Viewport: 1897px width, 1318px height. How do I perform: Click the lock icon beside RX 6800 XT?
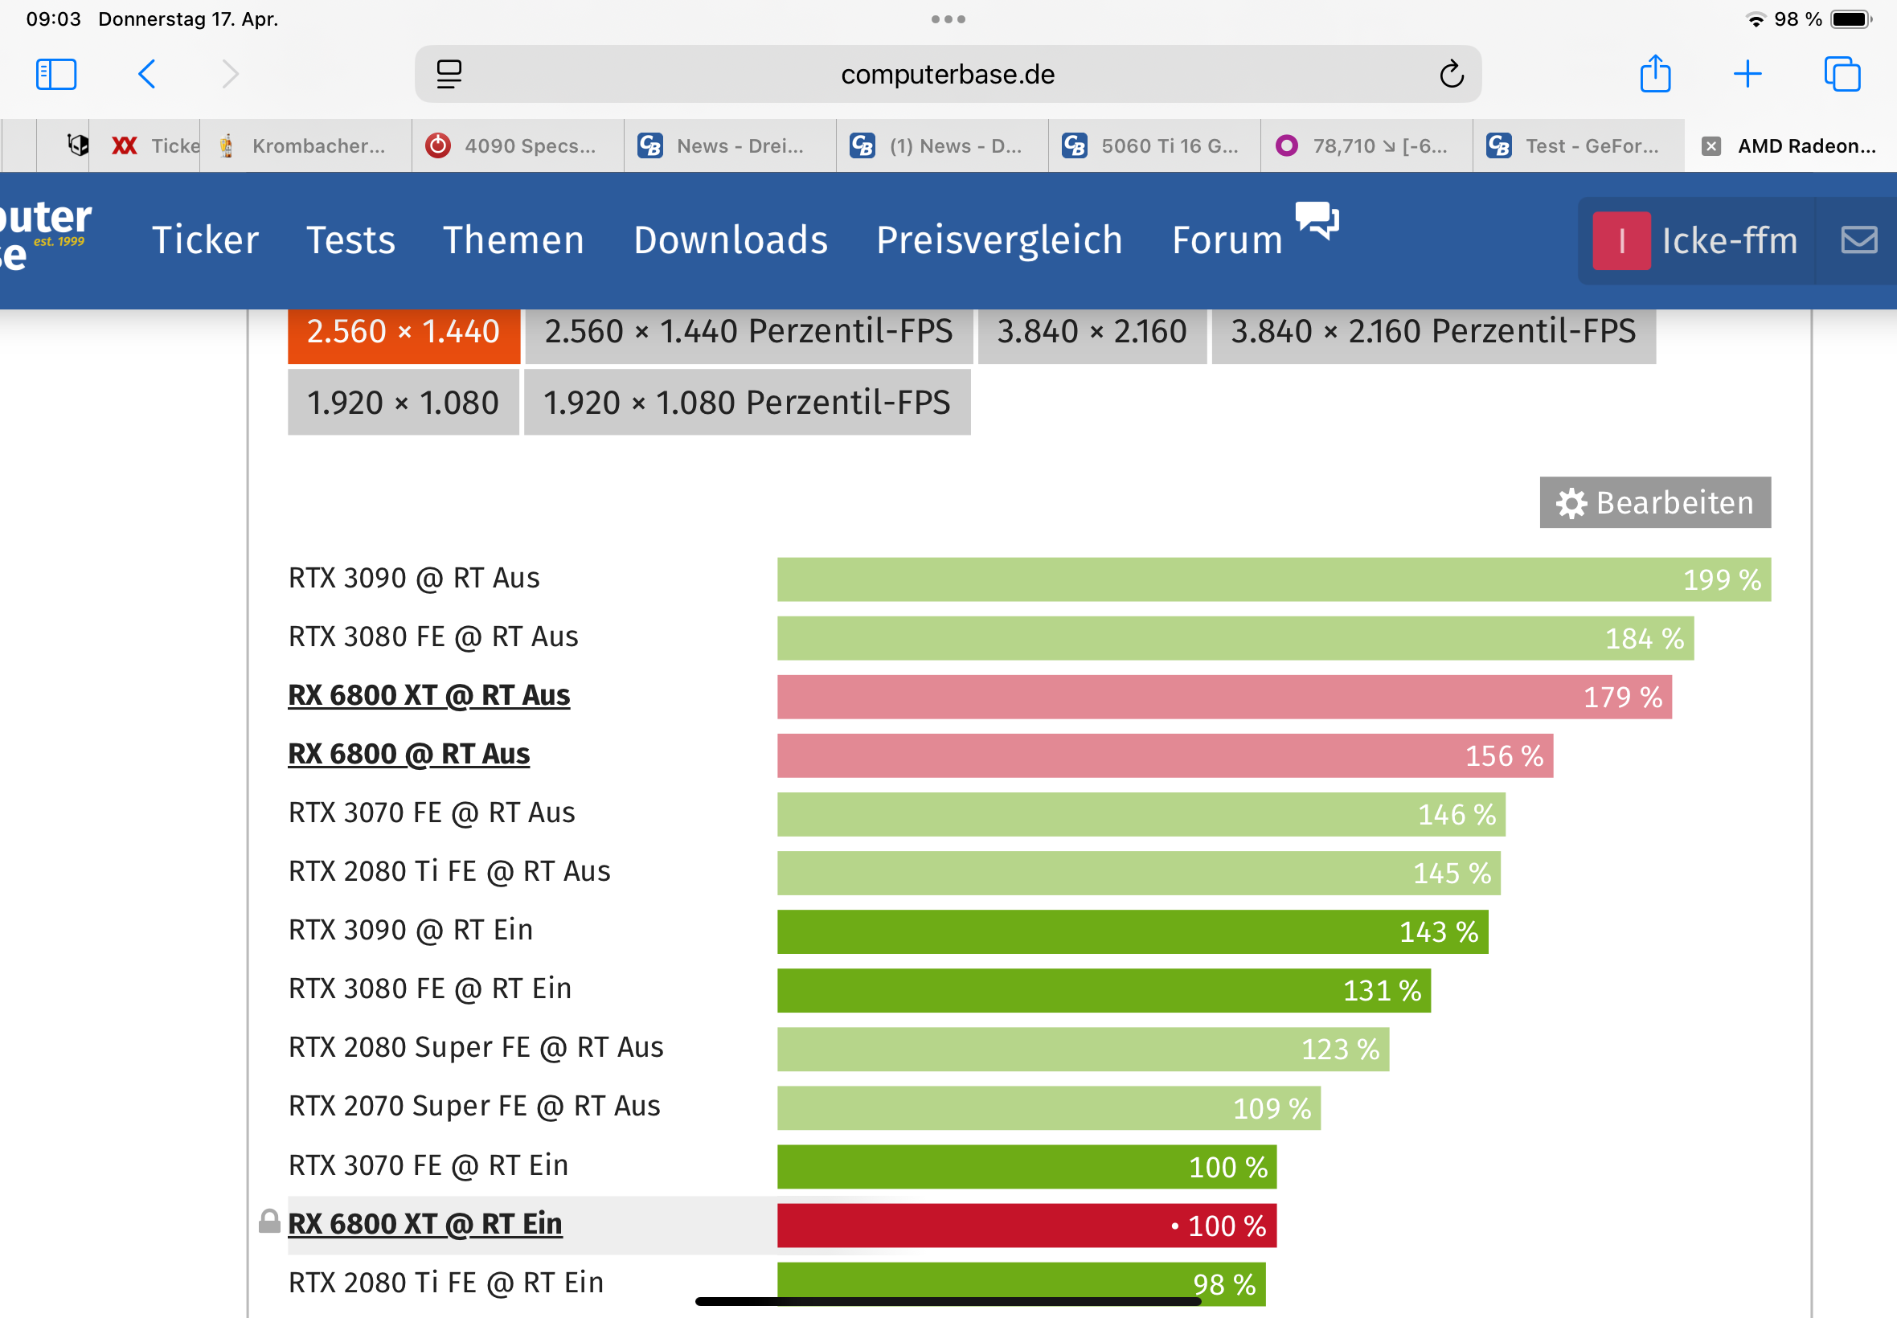(x=269, y=1222)
